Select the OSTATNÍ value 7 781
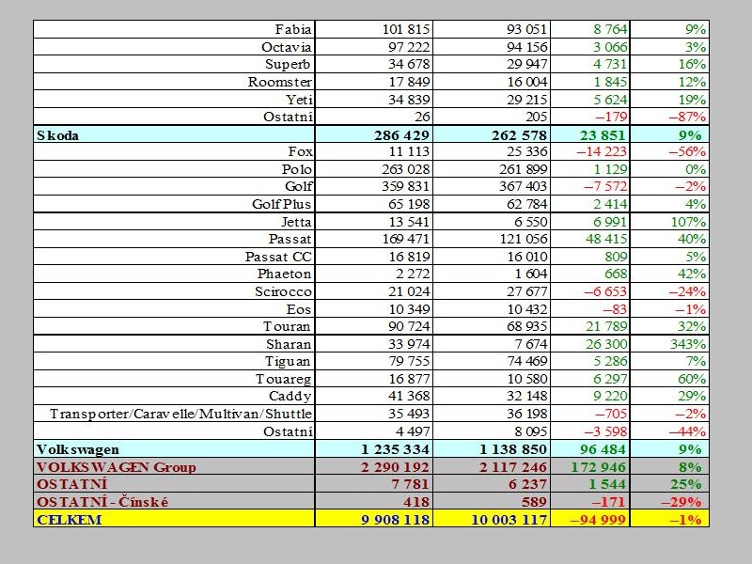This screenshot has height=564, width=752. coord(410,484)
